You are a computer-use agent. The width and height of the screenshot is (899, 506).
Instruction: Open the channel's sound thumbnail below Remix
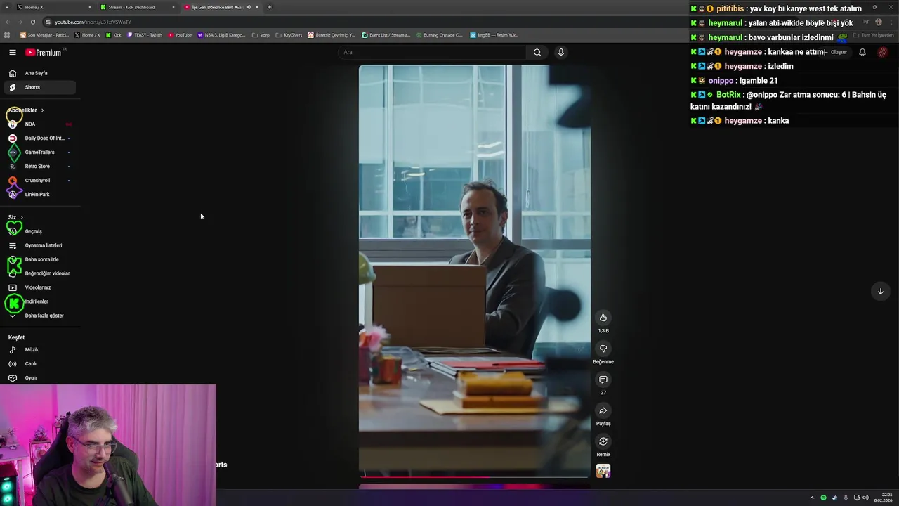coord(603,471)
